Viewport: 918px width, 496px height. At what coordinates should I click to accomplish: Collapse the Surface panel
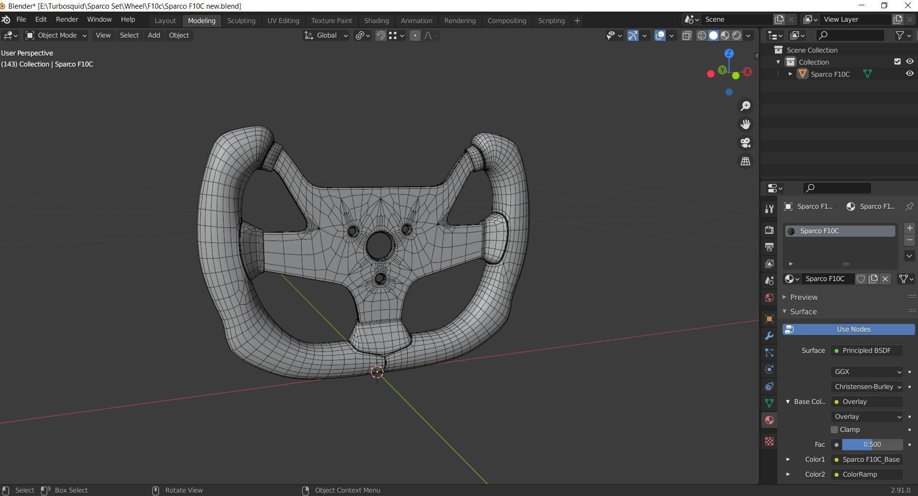point(803,311)
